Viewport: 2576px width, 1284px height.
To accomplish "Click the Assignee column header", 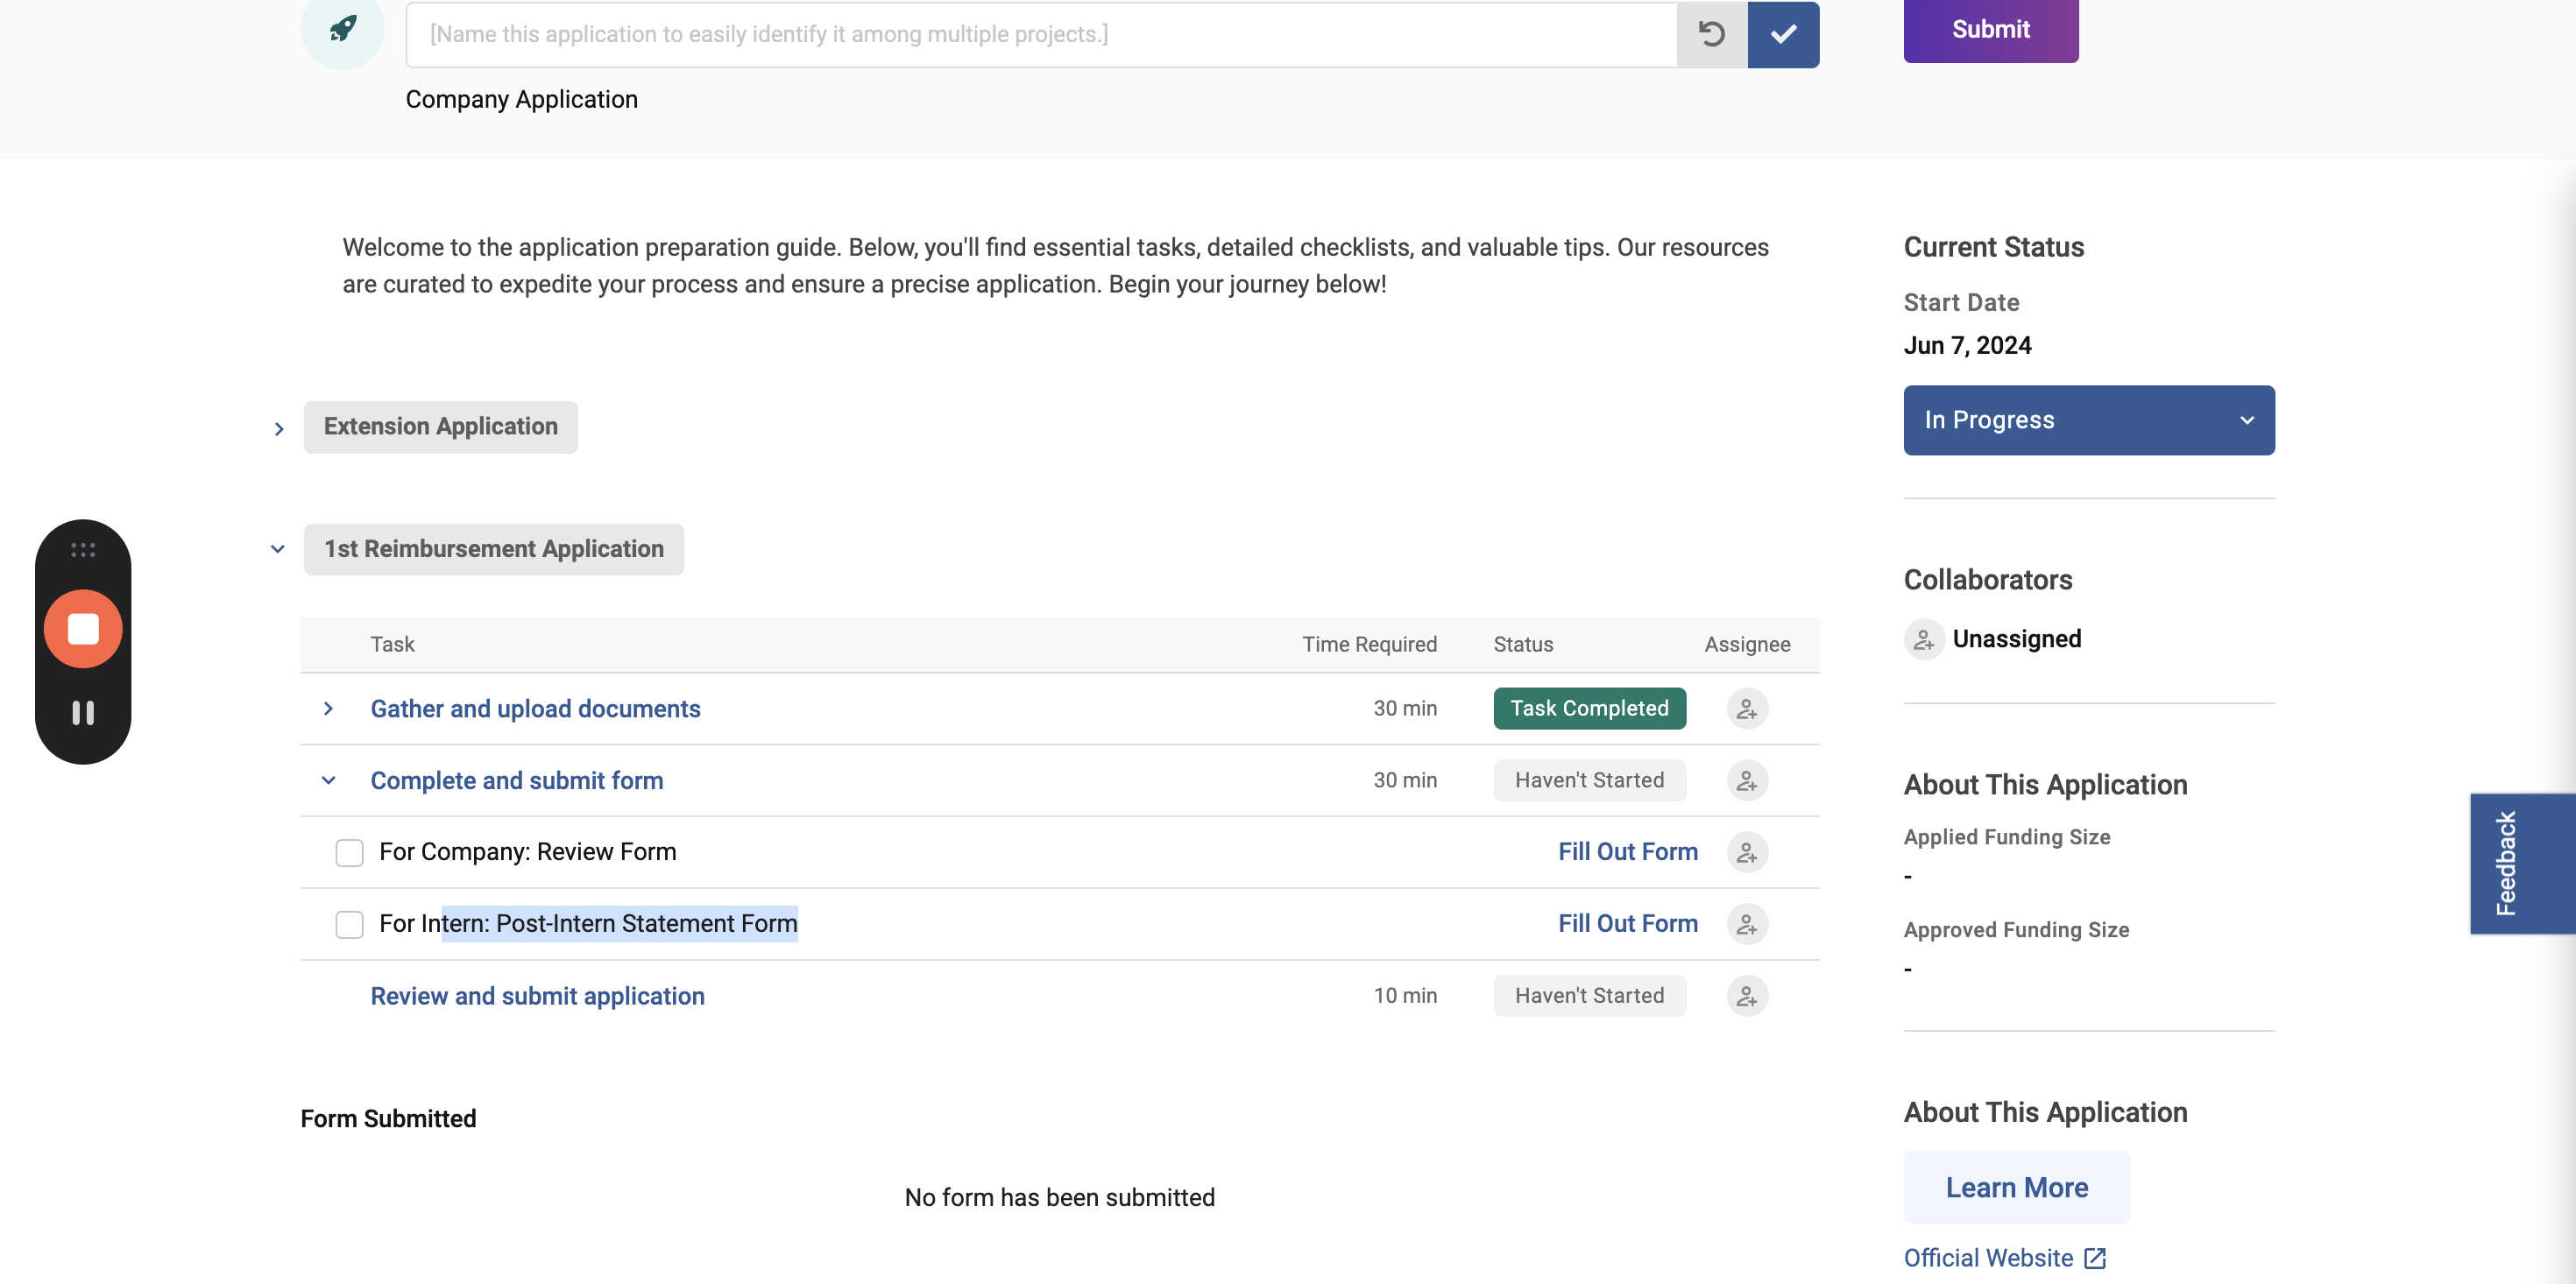I will (x=1747, y=645).
